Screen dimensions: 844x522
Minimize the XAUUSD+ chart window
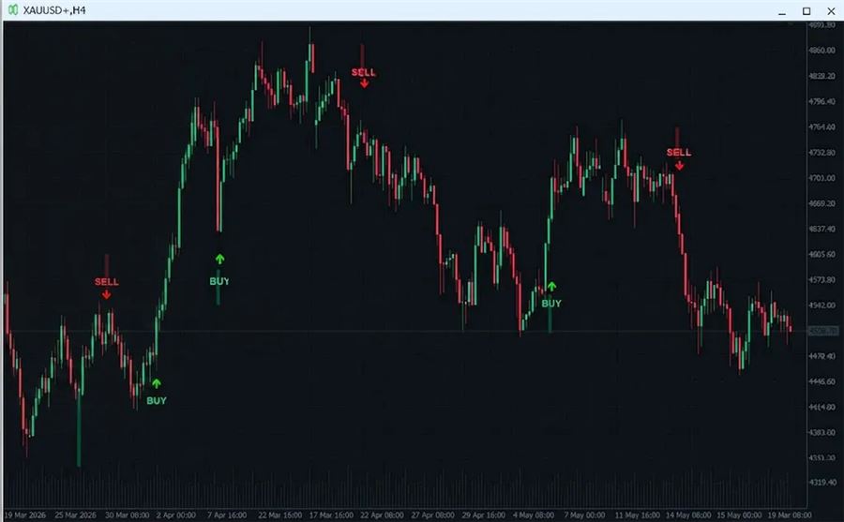coord(782,11)
